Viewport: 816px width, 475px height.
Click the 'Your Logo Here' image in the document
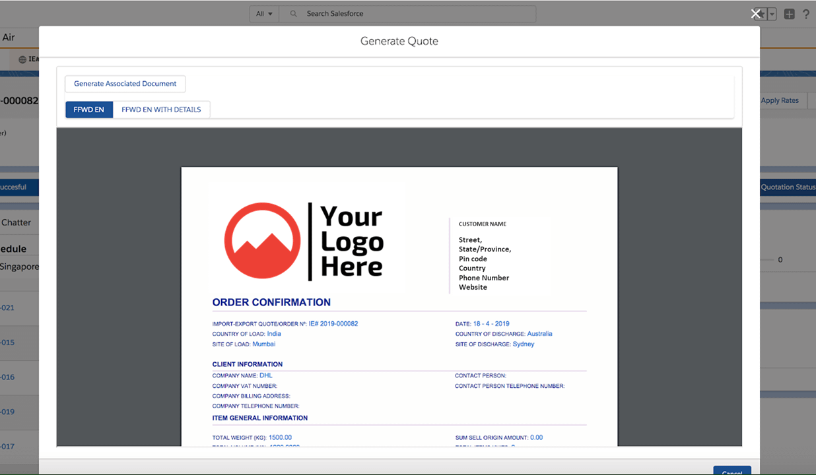[x=304, y=241]
